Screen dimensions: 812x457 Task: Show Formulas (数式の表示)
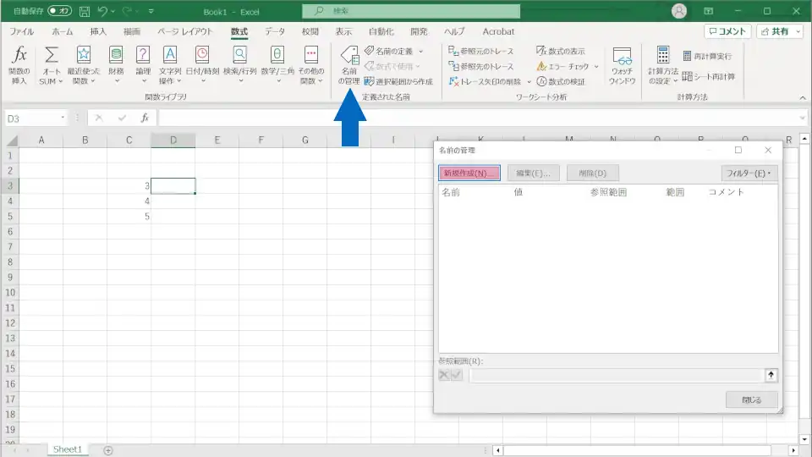561,51
